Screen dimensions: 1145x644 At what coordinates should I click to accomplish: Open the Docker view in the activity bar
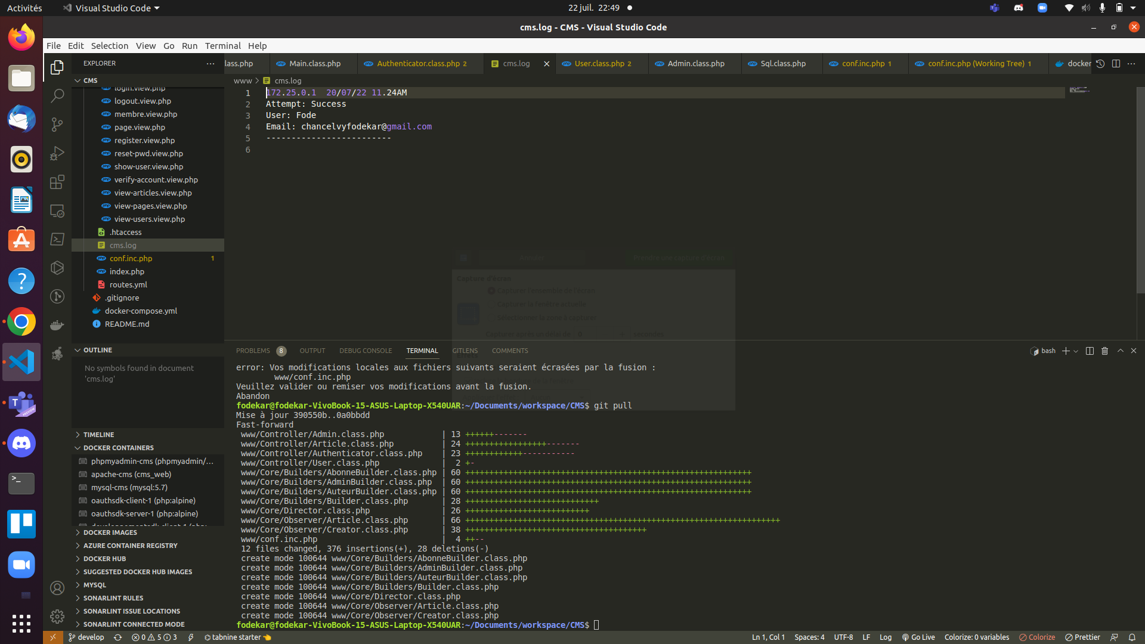tap(57, 324)
